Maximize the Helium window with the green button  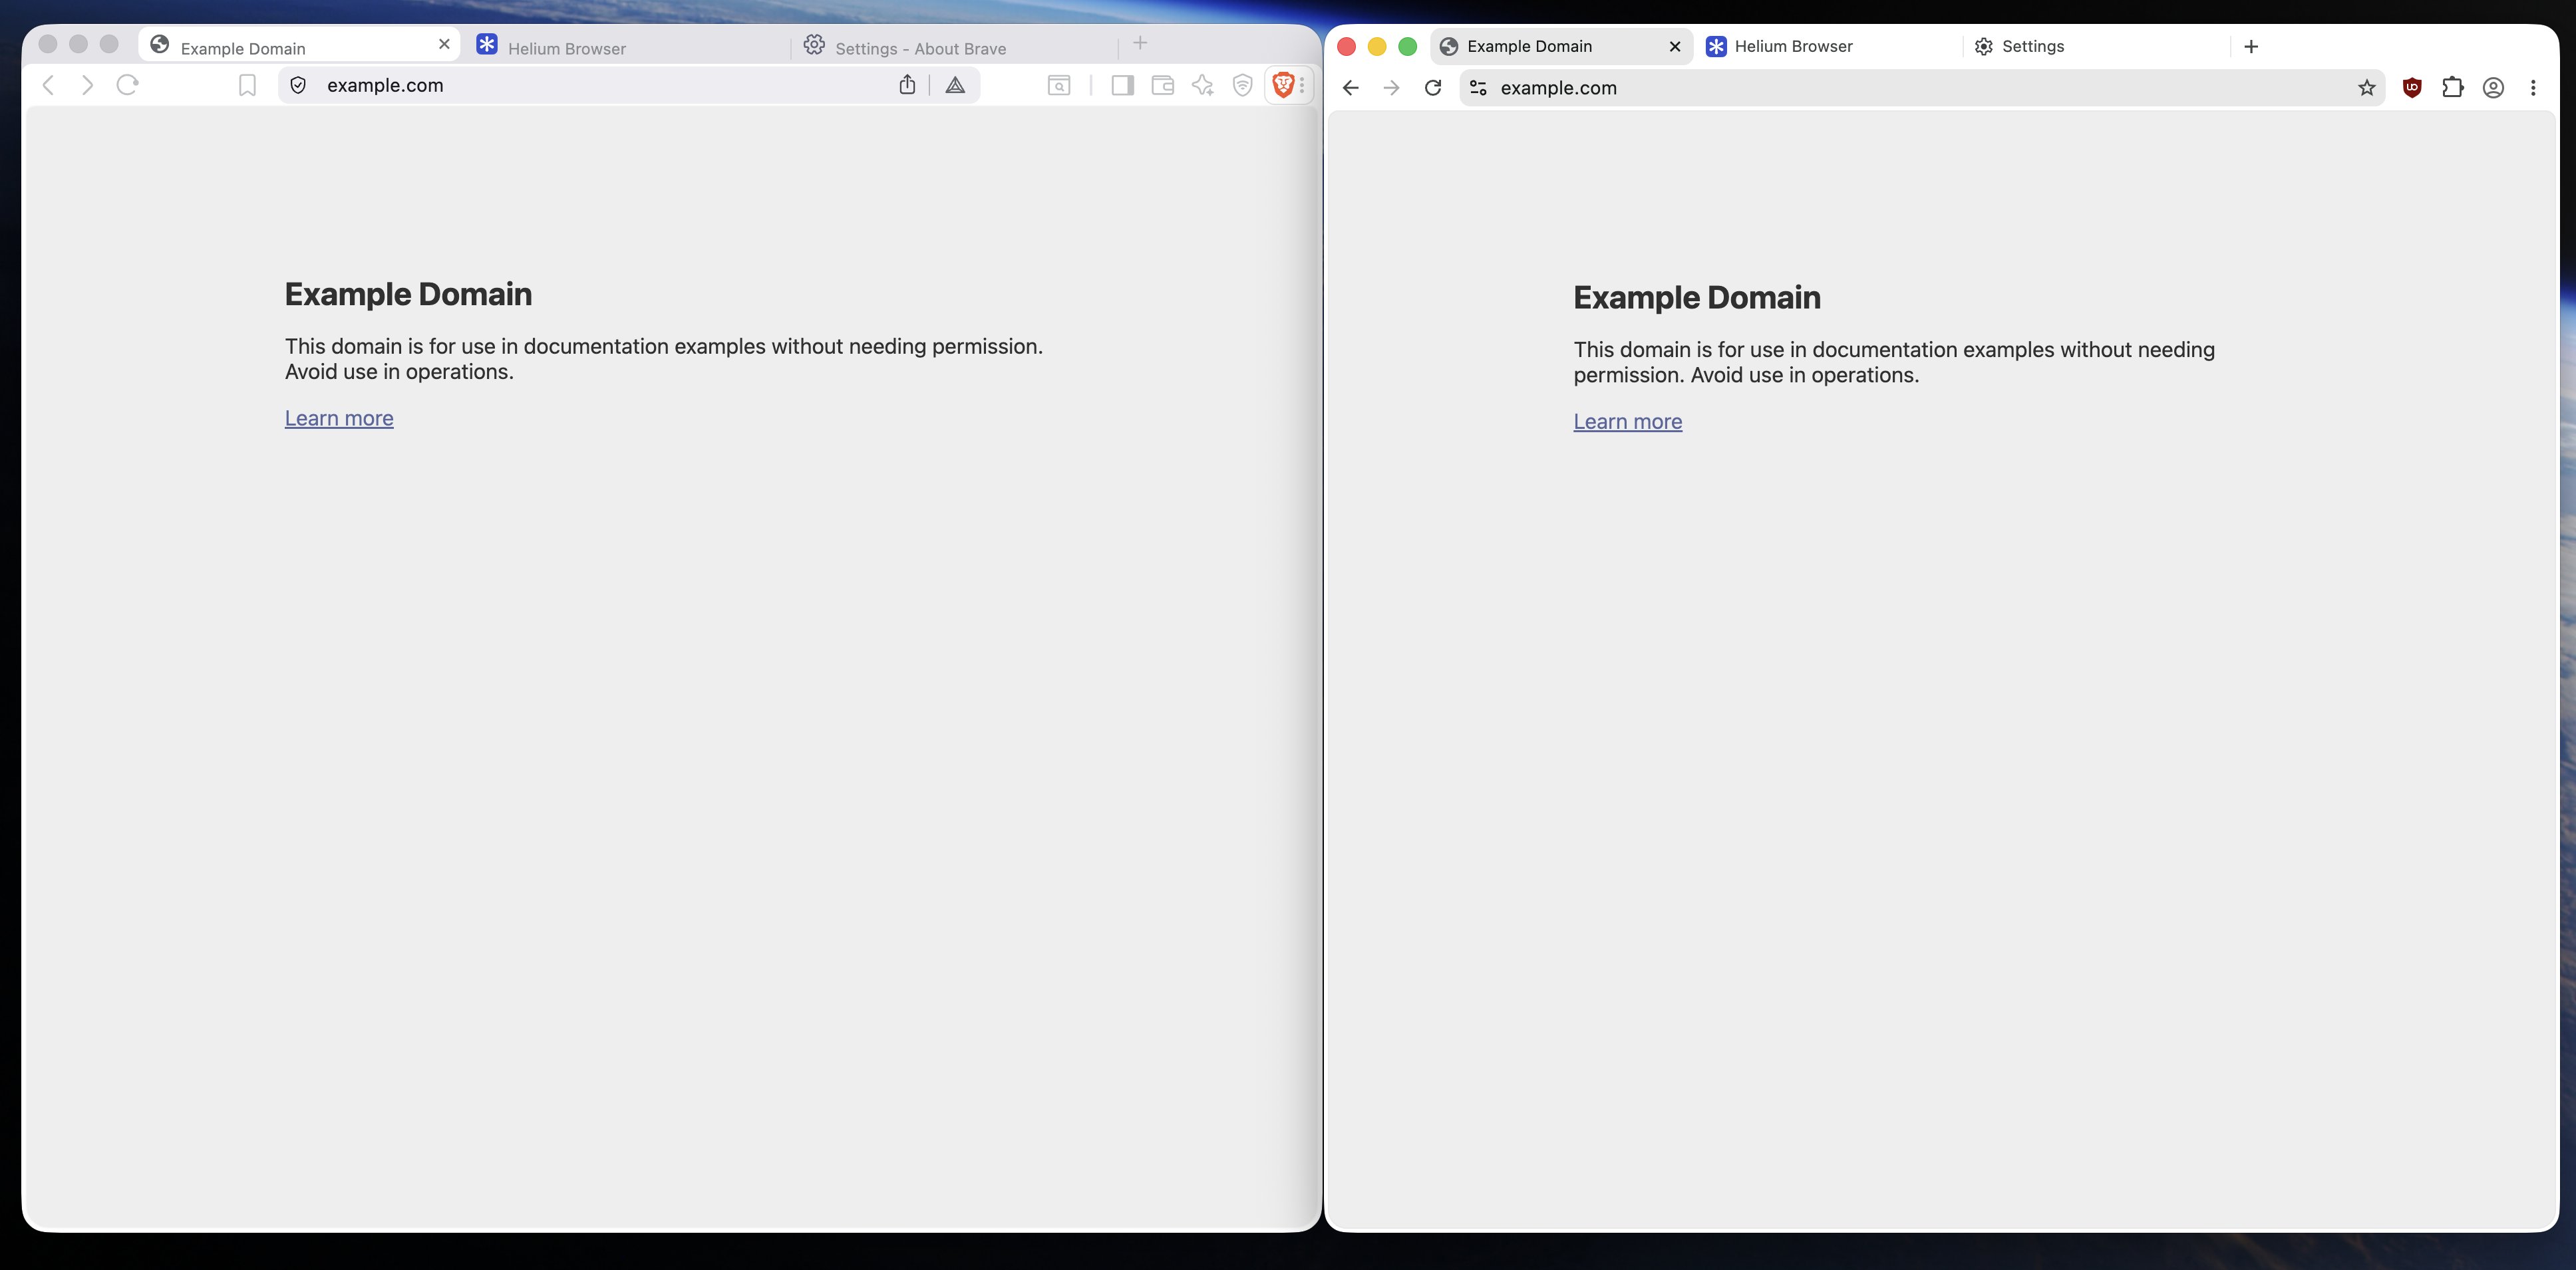(x=1407, y=47)
